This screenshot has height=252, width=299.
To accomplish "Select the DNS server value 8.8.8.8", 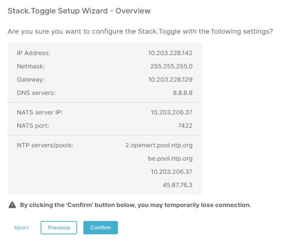I will (183, 93).
